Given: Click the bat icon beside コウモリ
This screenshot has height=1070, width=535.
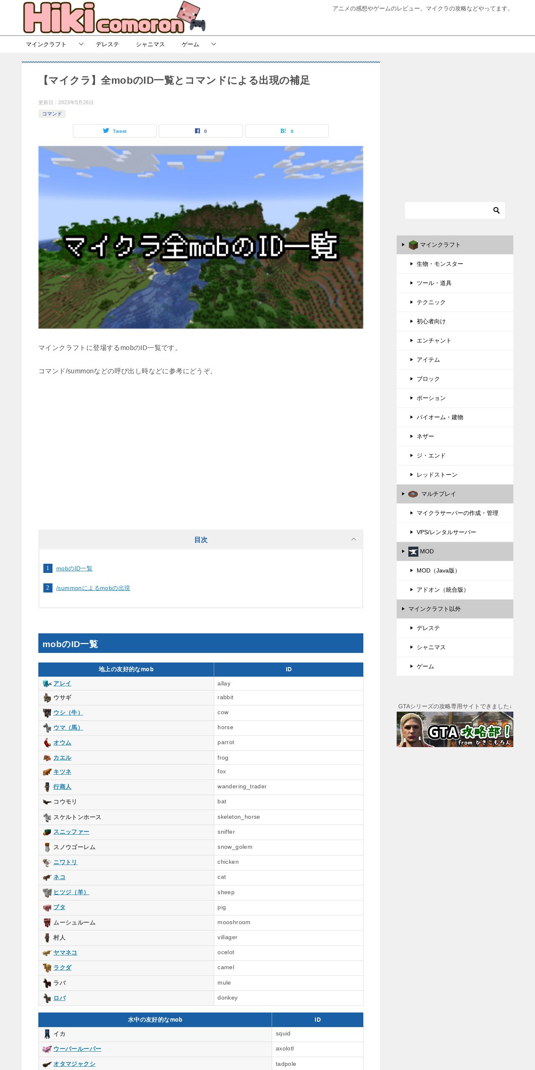Looking at the screenshot, I should [47, 802].
